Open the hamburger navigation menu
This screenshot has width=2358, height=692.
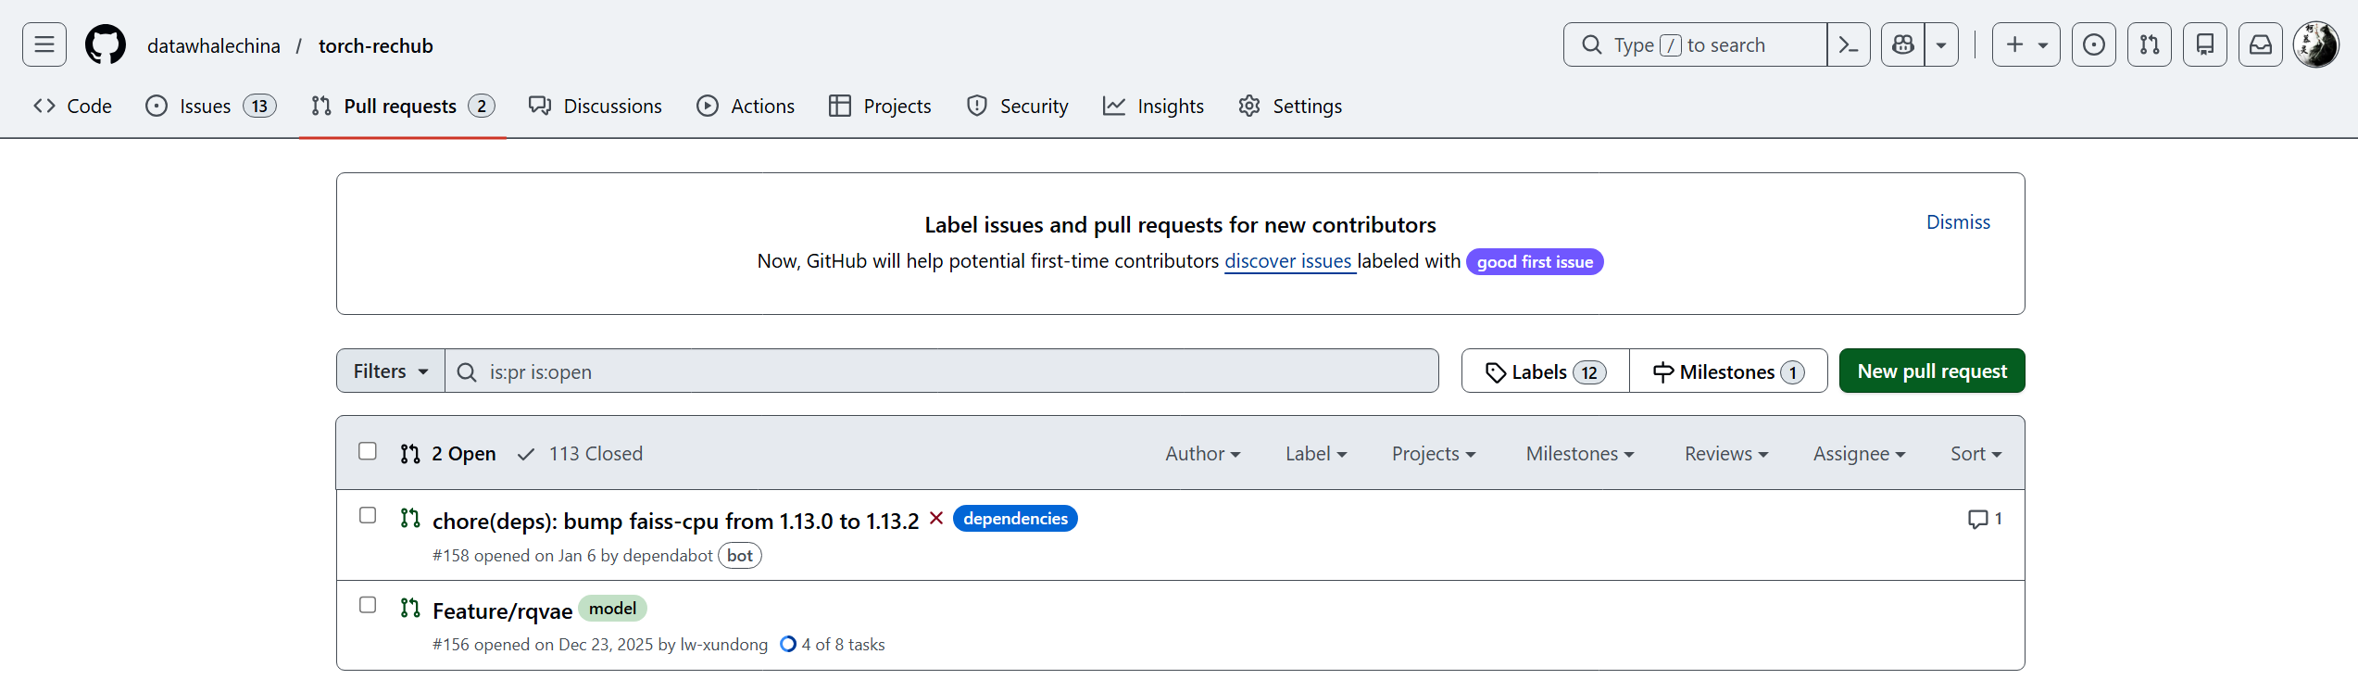click(44, 44)
